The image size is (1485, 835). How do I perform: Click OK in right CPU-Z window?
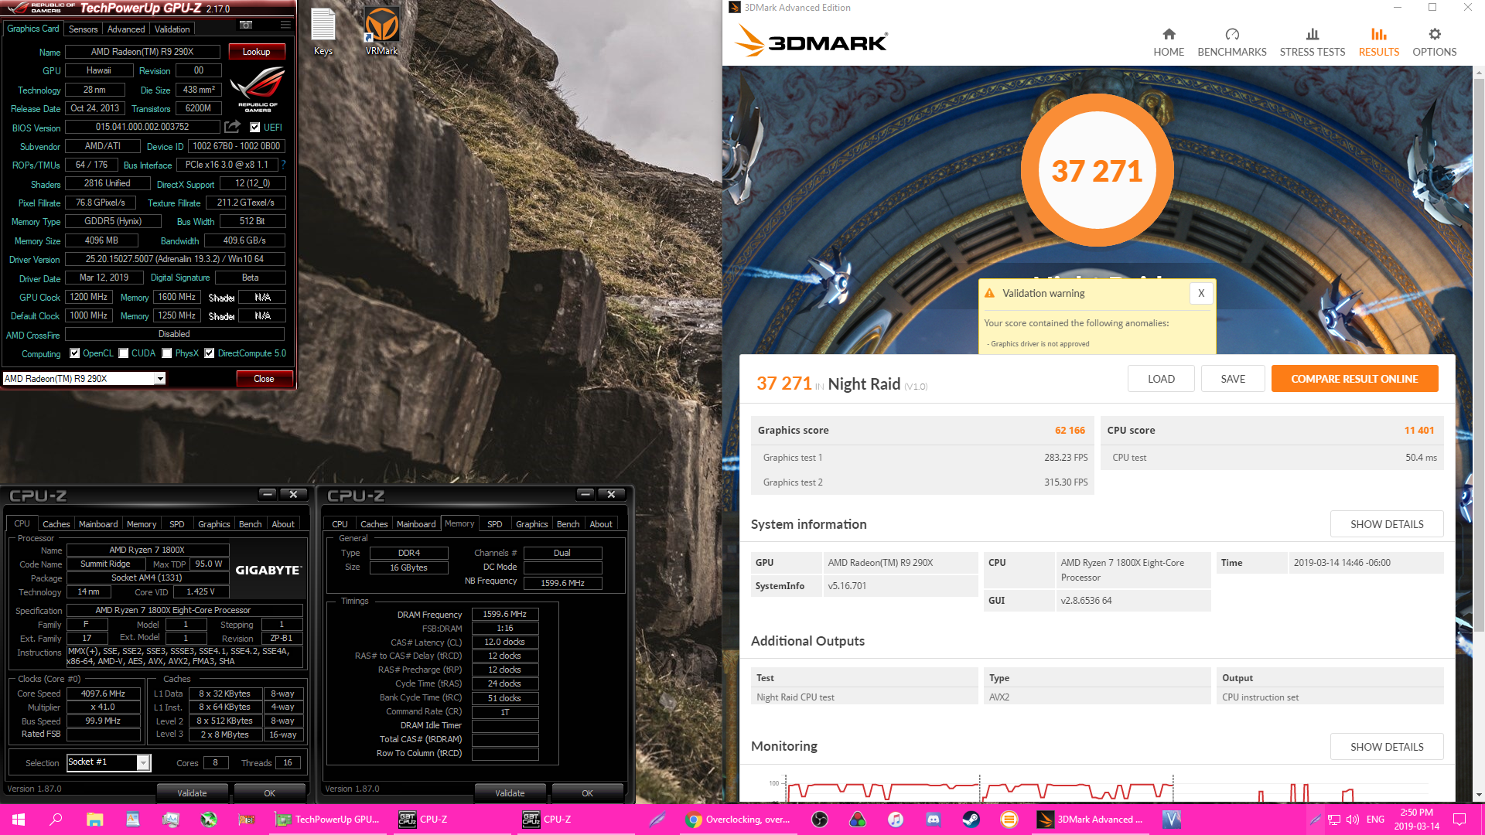tap(587, 793)
